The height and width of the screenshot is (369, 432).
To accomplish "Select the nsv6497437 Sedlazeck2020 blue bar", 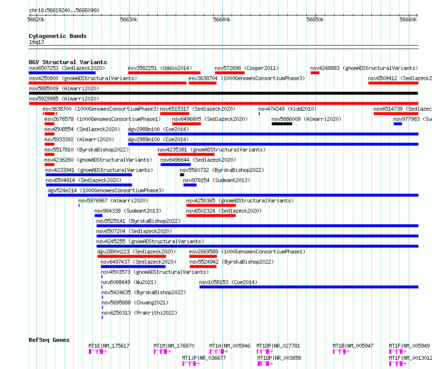I will (133, 267).
